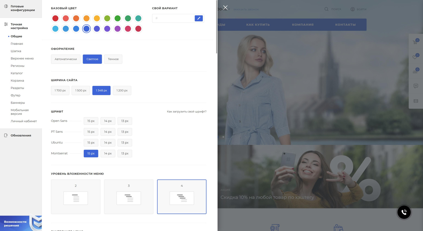Click 'Как загрузить свой шрифт?' link

[x=186, y=112]
